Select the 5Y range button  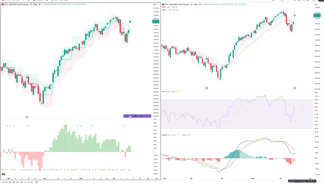pyautogui.click(x=29, y=182)
